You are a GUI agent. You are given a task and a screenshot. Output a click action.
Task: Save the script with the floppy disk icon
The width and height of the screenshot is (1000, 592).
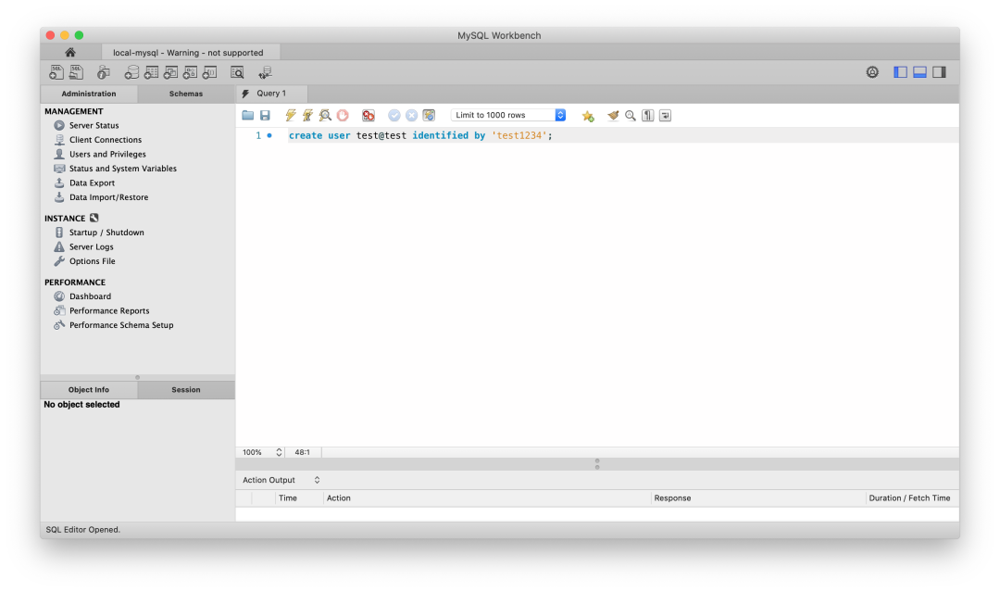(x=266, y=116)
